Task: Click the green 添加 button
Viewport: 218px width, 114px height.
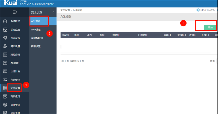Action: click(210, 27)
